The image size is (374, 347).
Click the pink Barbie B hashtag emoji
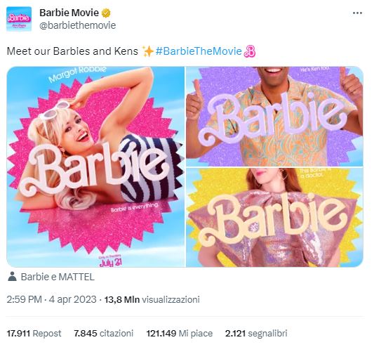tap(250, 51)
